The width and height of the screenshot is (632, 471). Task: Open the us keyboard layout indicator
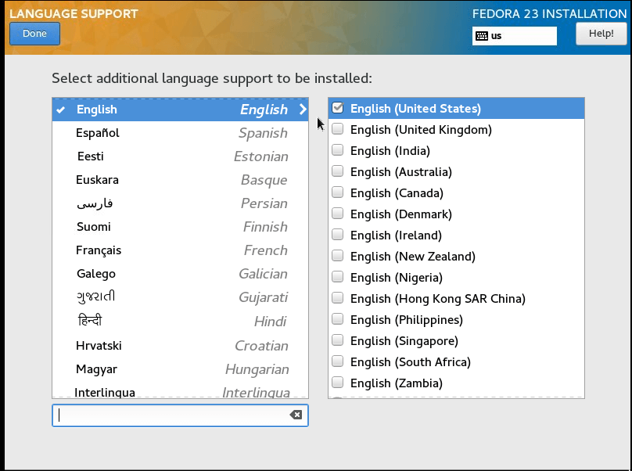pyautogui.click(x=515, y=36)
